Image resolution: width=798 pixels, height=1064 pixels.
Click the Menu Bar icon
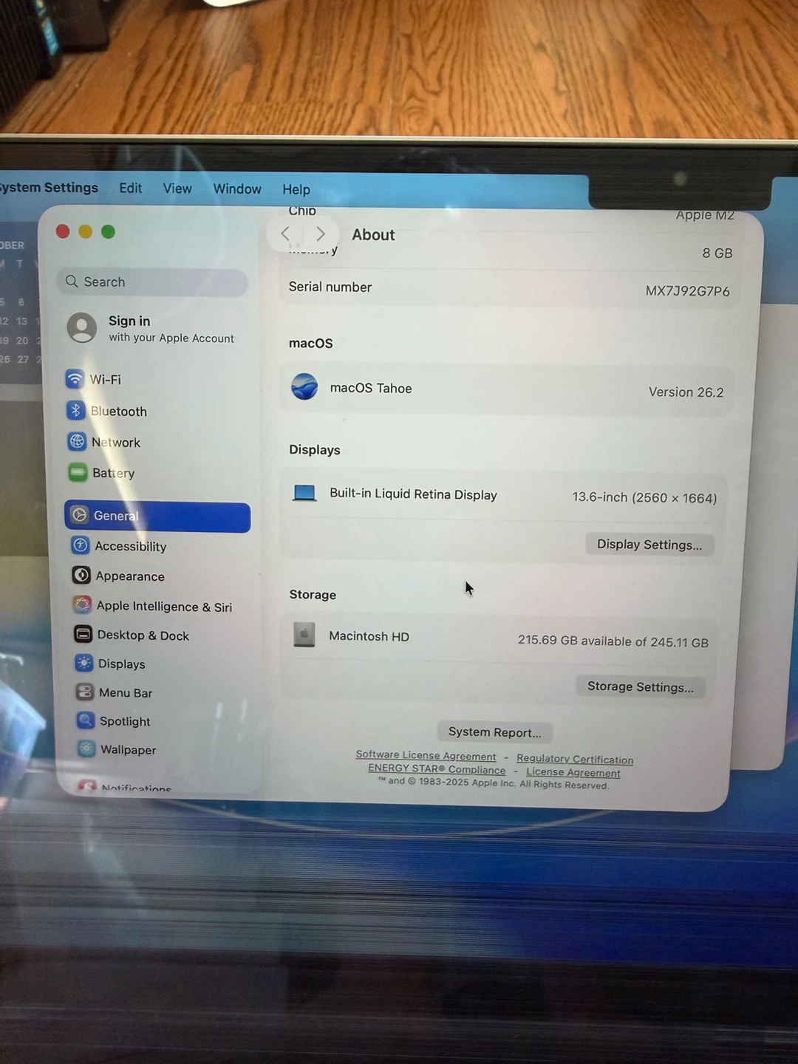85,692
